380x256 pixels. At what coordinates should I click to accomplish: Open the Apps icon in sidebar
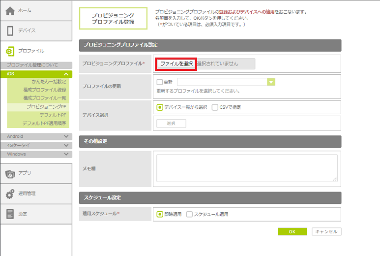click(10, 173)
